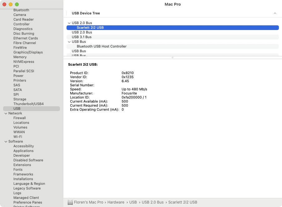Open Installations under Software

pos(23,179)
